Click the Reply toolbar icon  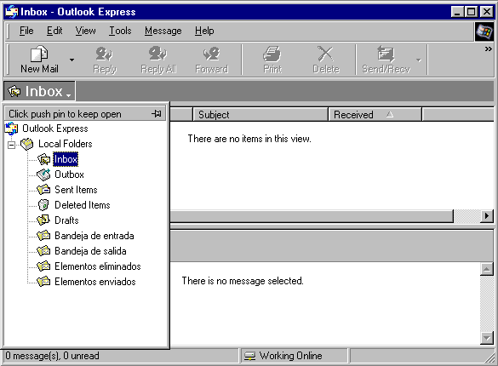(104, 54)
